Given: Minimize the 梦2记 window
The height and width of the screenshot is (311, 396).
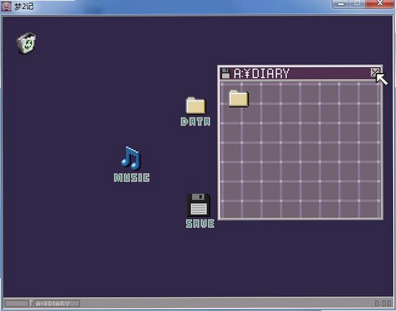Looking at the screenshot, I should point(340,4).
